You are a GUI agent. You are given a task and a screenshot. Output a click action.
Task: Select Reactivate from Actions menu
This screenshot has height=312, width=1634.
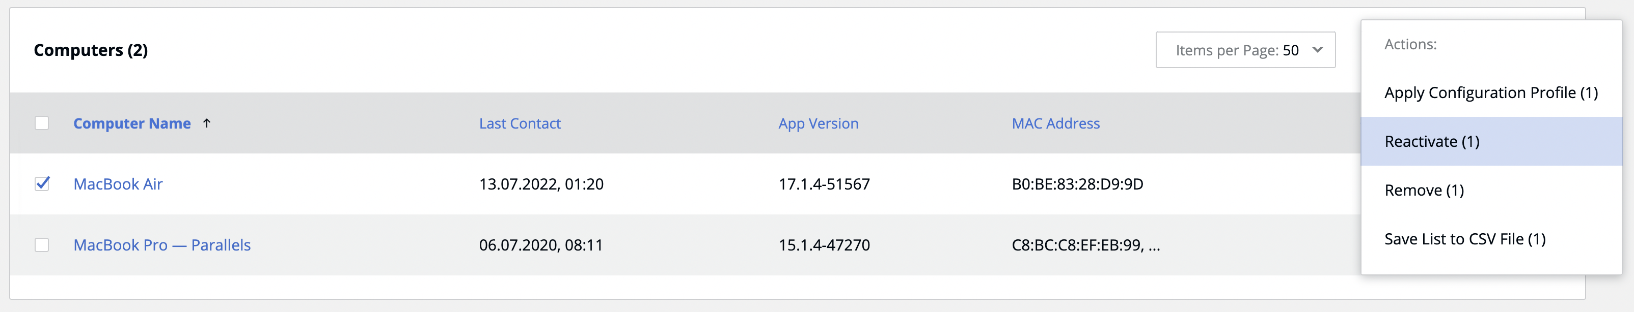pyautogui.click(x=1432, y=142)
